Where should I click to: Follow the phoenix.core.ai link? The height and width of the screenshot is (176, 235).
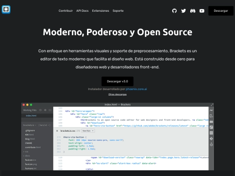[x=136, y=89]
